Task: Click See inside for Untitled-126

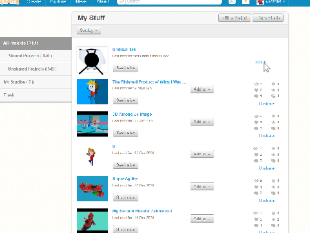Action: [x=125, y=68]
